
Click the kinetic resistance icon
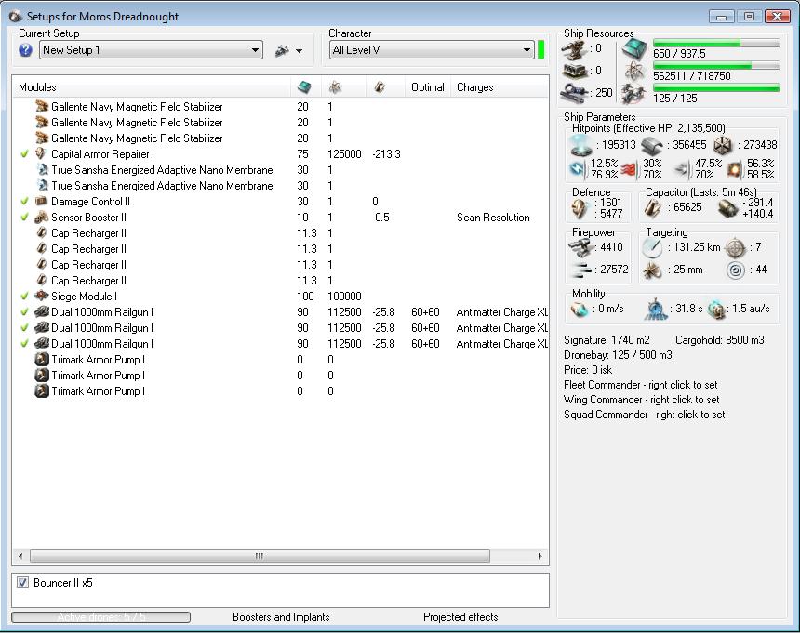pos(682,169)
